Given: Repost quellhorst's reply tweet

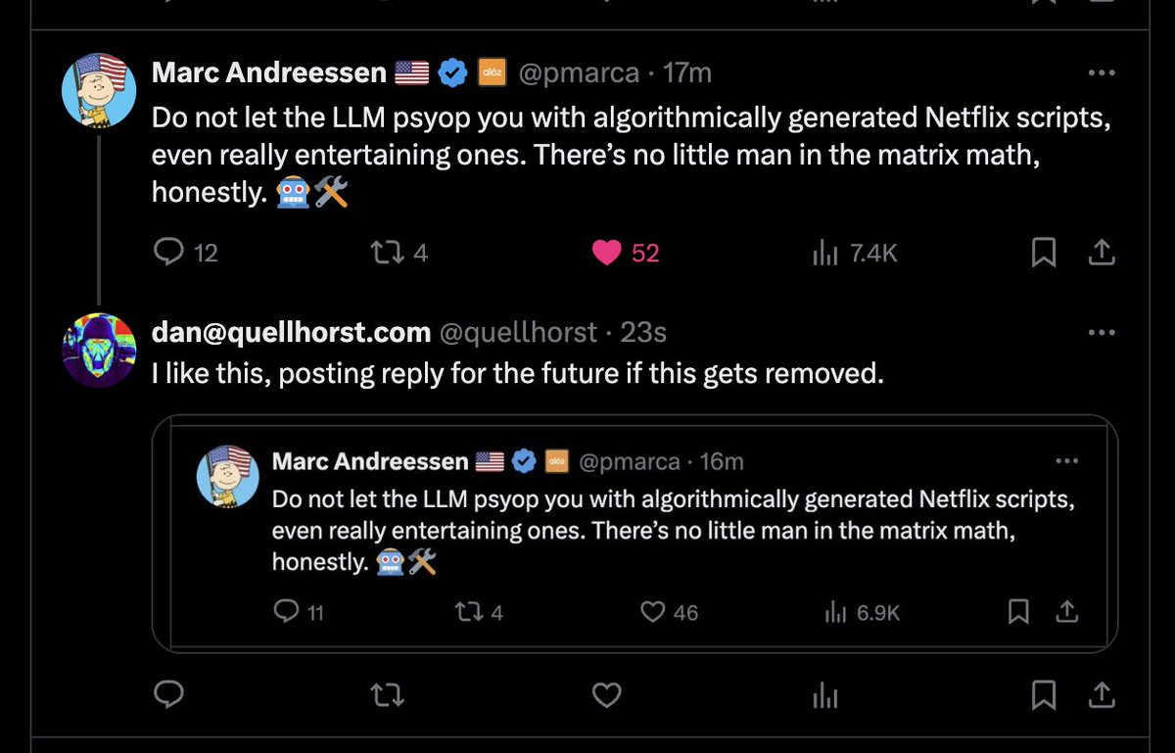Looking at the screenshot, I should [388, 695].
